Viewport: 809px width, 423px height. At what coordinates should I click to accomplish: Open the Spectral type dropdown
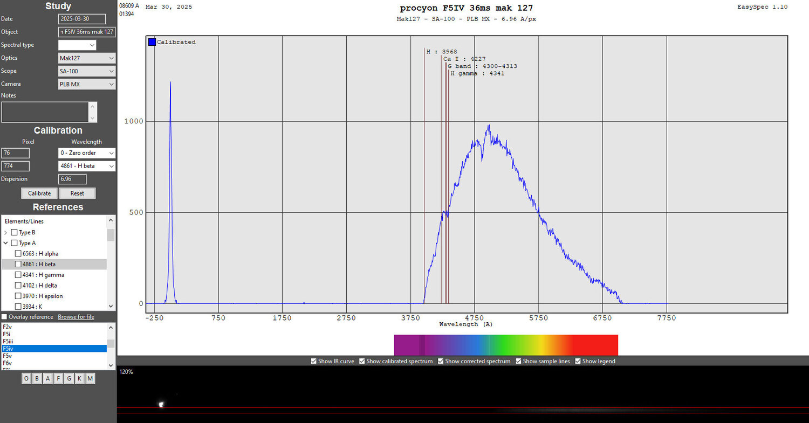[x=77, y=45]
